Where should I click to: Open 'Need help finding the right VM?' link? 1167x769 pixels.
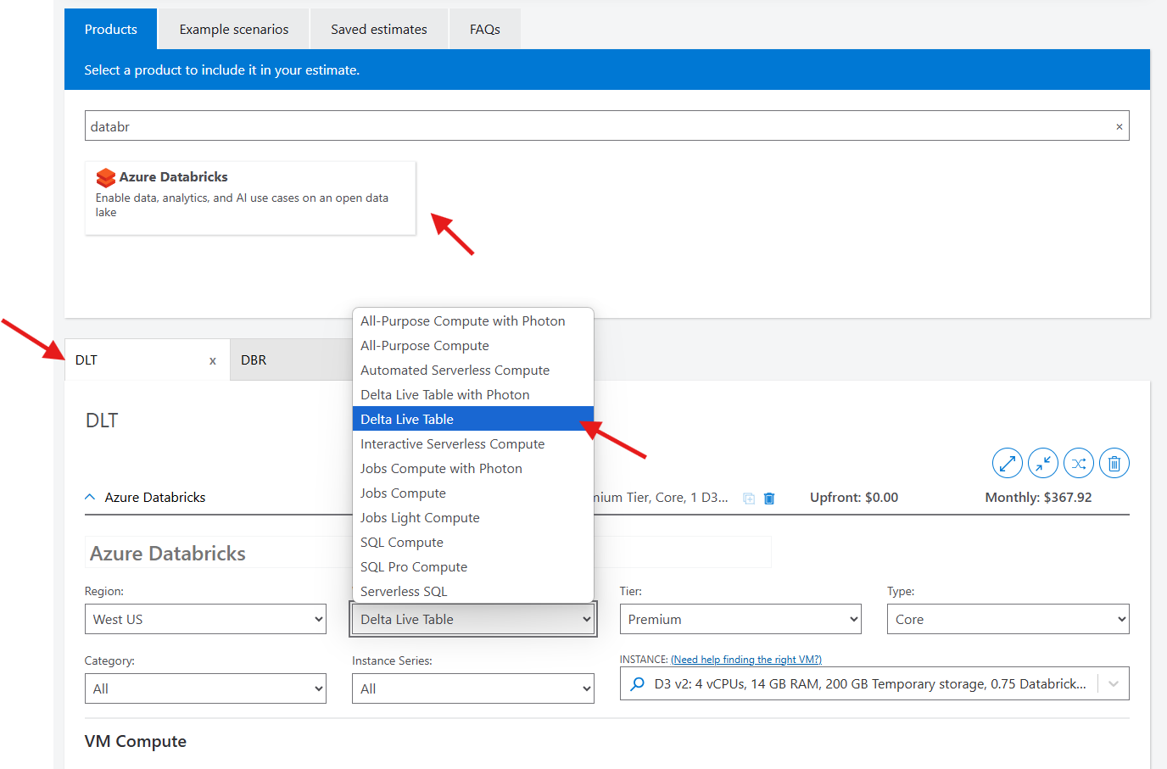746,660
